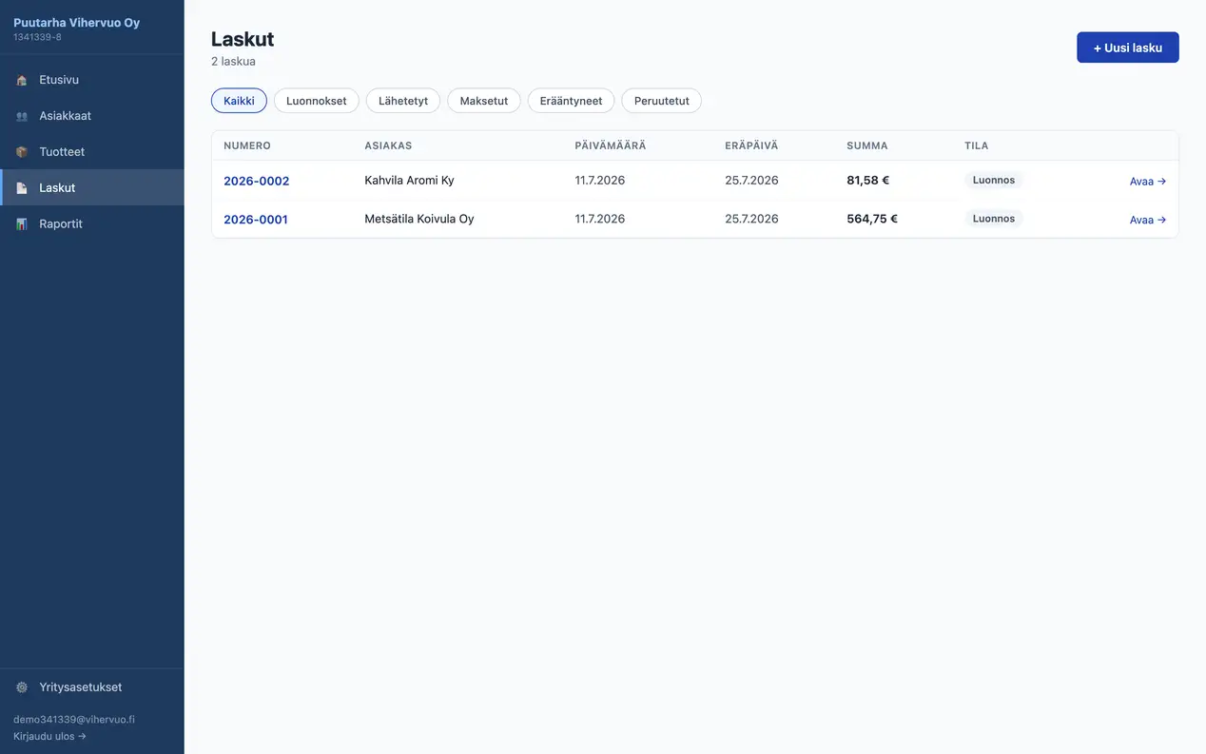This screenshot has width=1206, height=754.
Task: Click the Yritysasetukset gear icon
Action: tap(22, 687)
